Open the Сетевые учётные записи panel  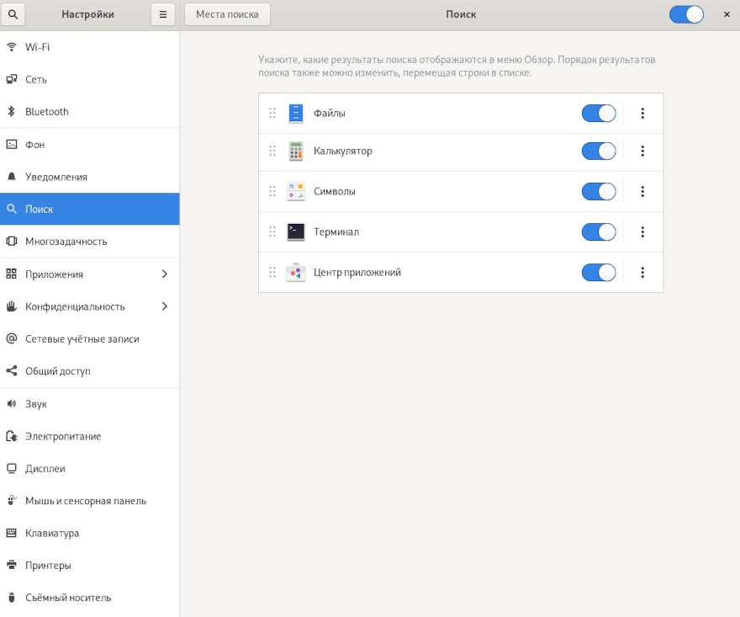coord(82,339)
